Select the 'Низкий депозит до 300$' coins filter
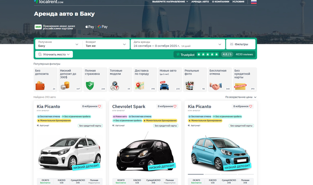Screen dimensions: 313x185 (70, 79)
